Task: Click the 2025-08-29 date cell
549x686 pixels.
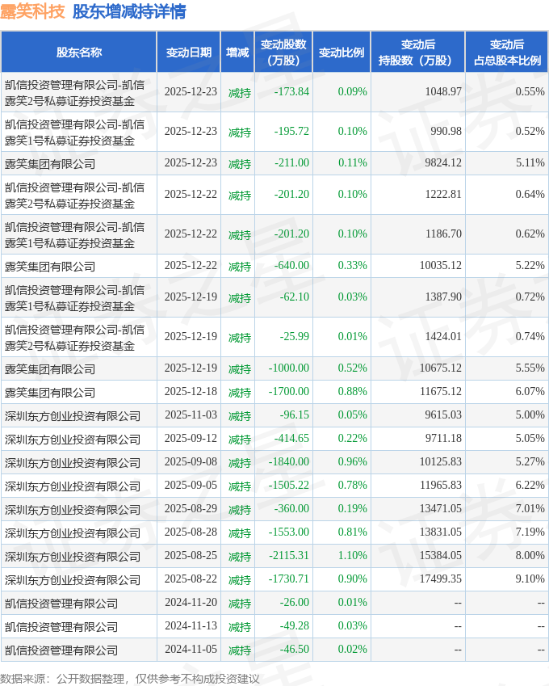Action: tap(191, 508)
